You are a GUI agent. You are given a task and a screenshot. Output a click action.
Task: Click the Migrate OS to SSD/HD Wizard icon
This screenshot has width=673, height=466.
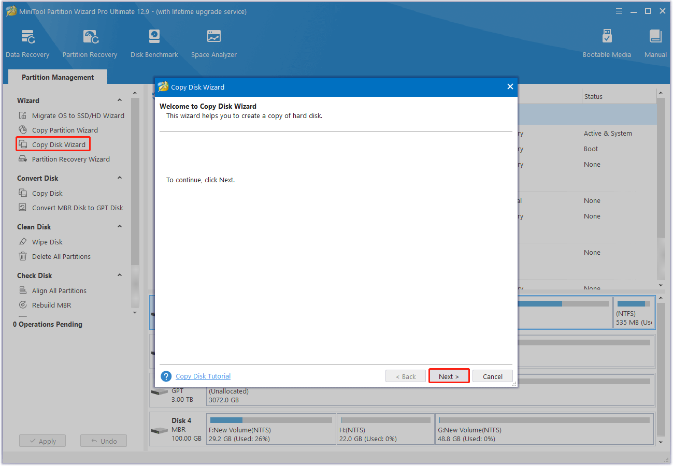(x=23, y=115)
